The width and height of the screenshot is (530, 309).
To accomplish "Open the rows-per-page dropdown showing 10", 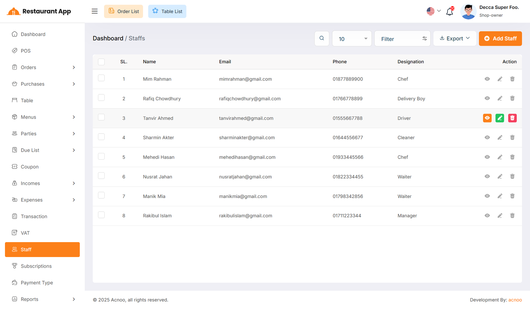I will tap(352, 39).
